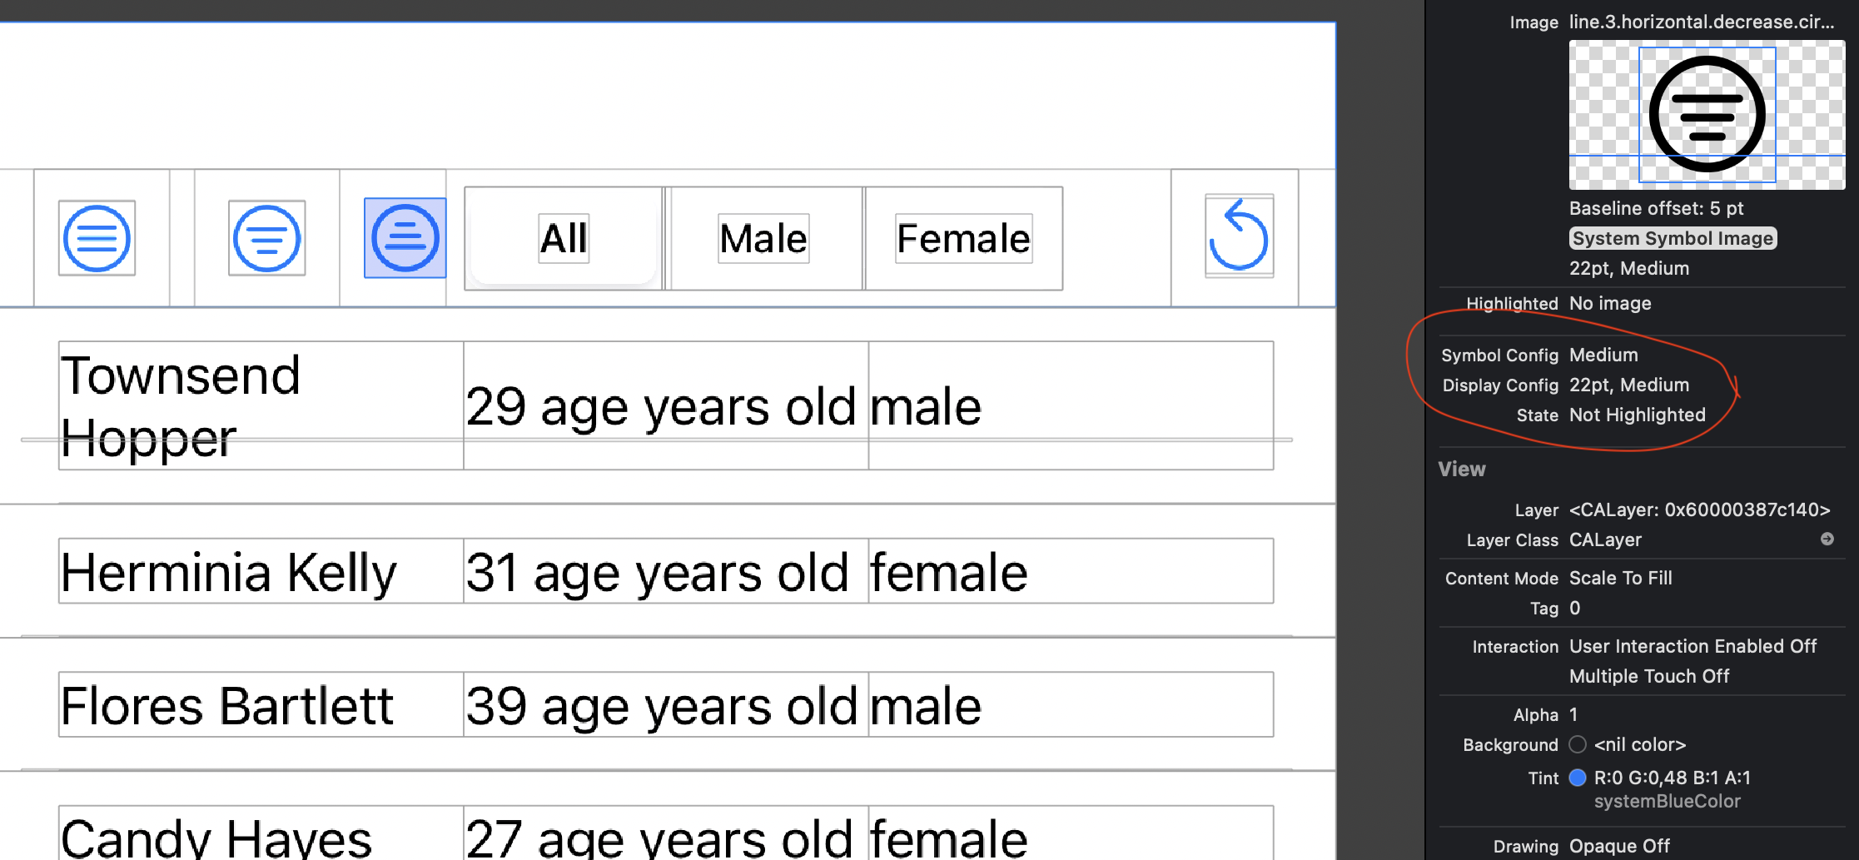
Task: Select the Male segment
Action: click(763, 238)
